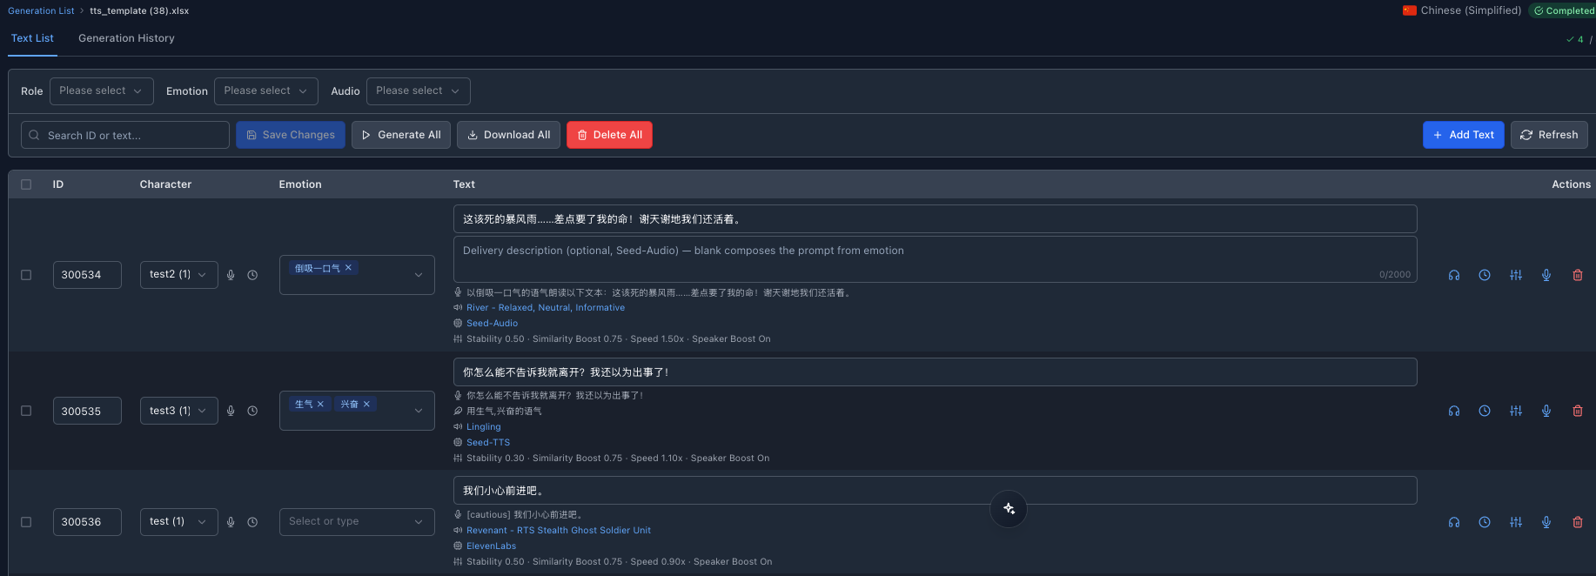Open voice settings sliders icon for row 300535

pos(1516,411)
